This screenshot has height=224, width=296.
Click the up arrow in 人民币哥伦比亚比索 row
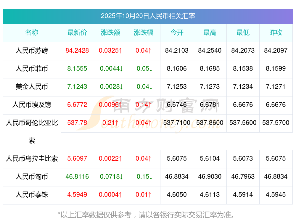point(118,123)
